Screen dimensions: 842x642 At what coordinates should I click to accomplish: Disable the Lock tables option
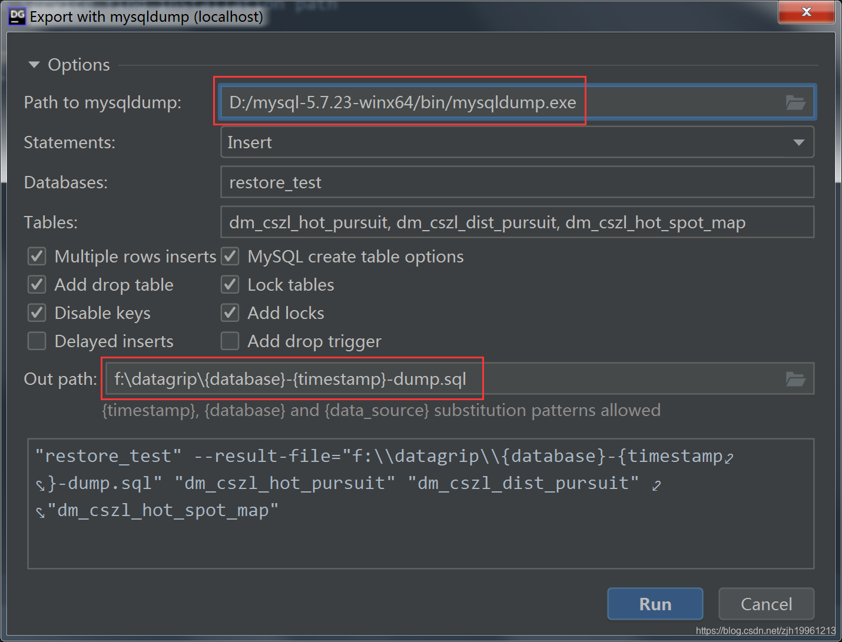click(x=230, y=284)
